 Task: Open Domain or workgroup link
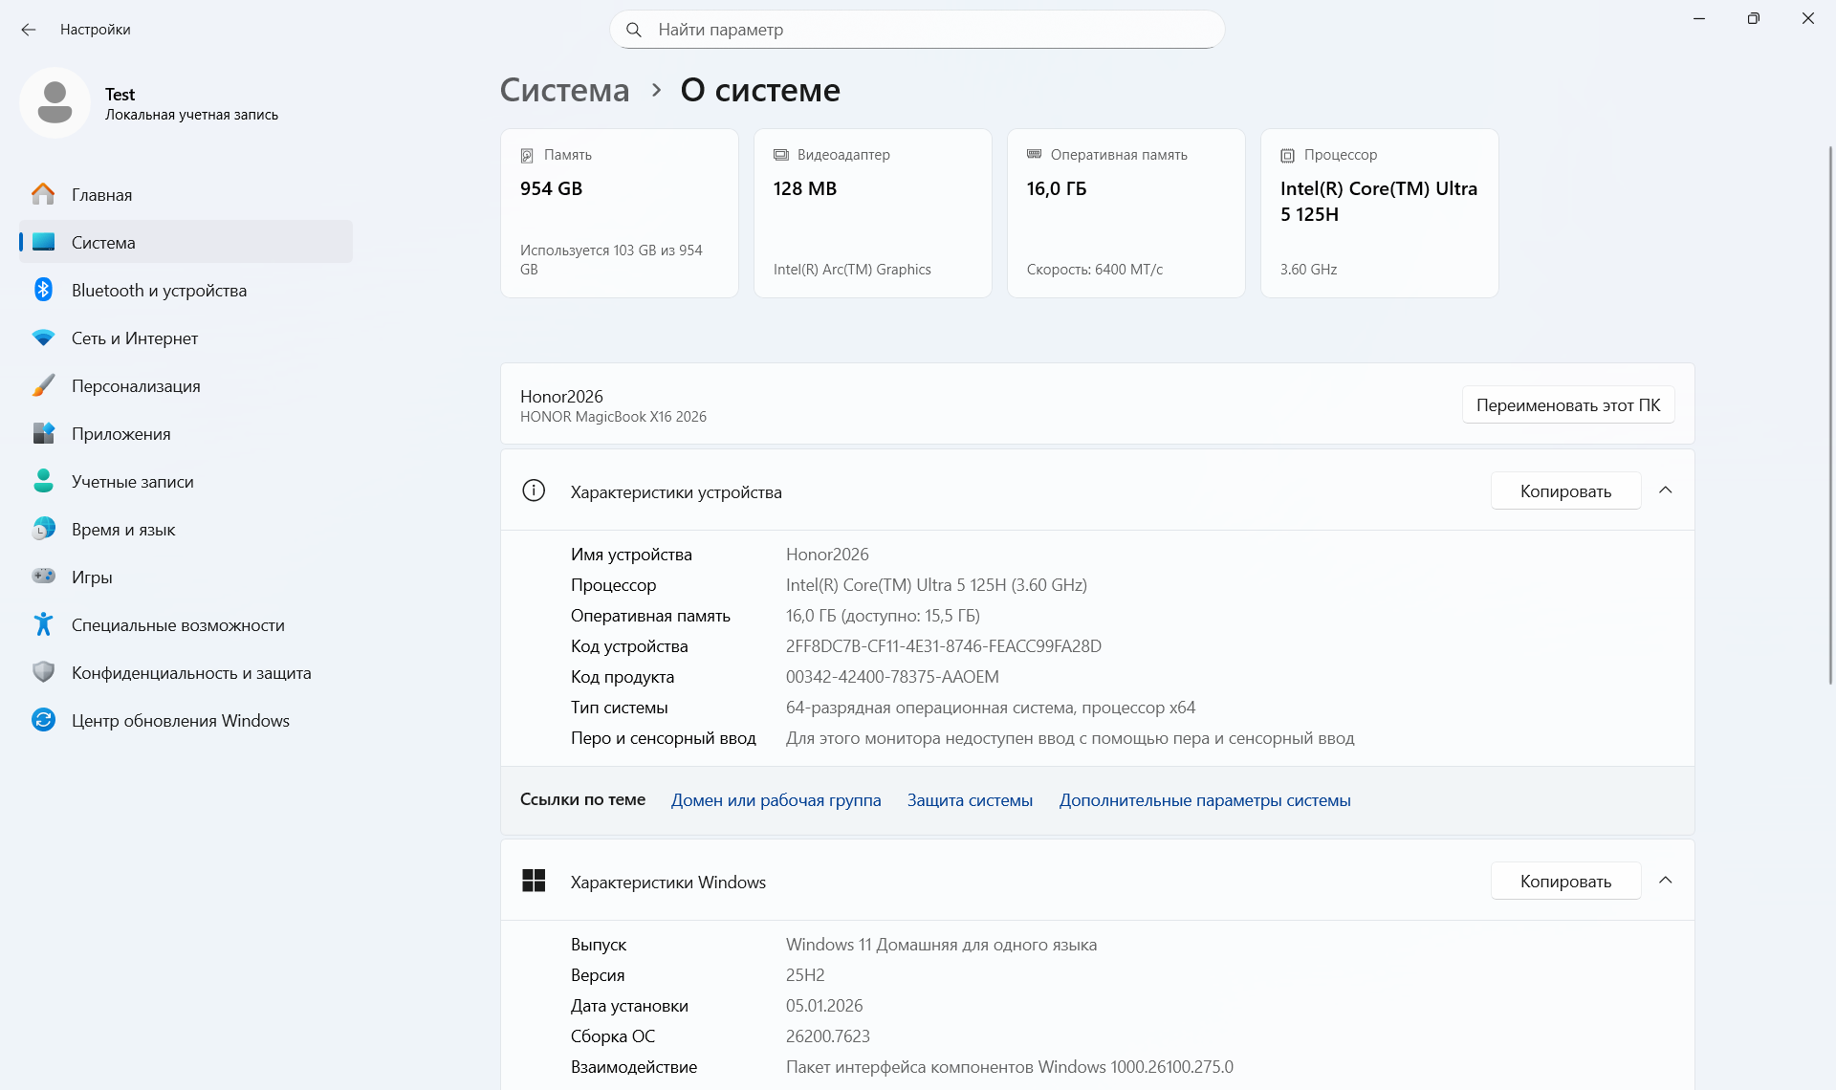click(x=776, y=800)
